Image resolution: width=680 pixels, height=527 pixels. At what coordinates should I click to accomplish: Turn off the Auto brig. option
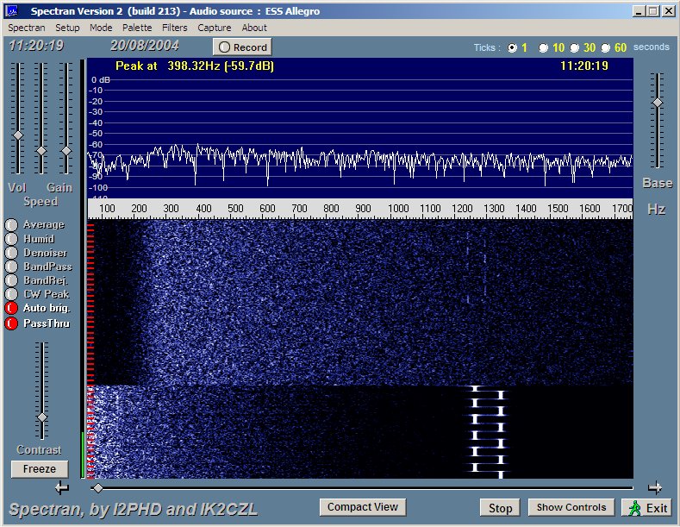pyautogui.click(x=11, y=308)
